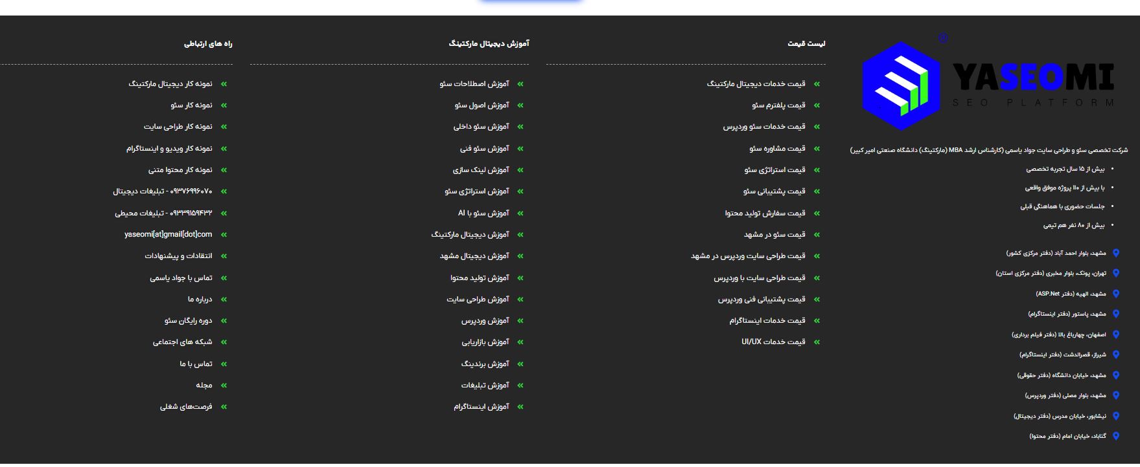Open قیمت طراحی سایت وردپرس در مشهد
1140x467 pixels.
point(748,256)
